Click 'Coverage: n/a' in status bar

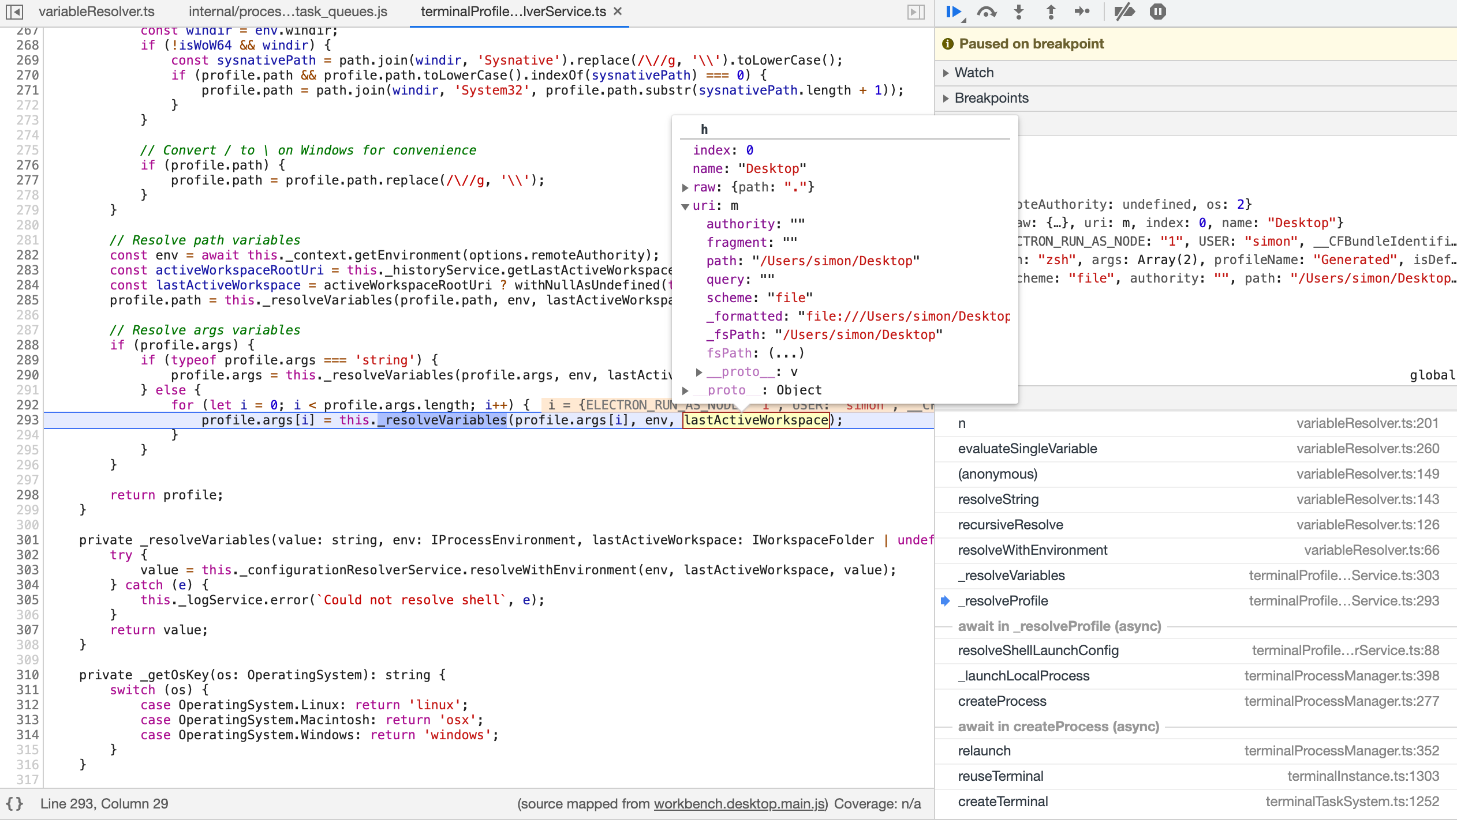[x=877, y=804]
